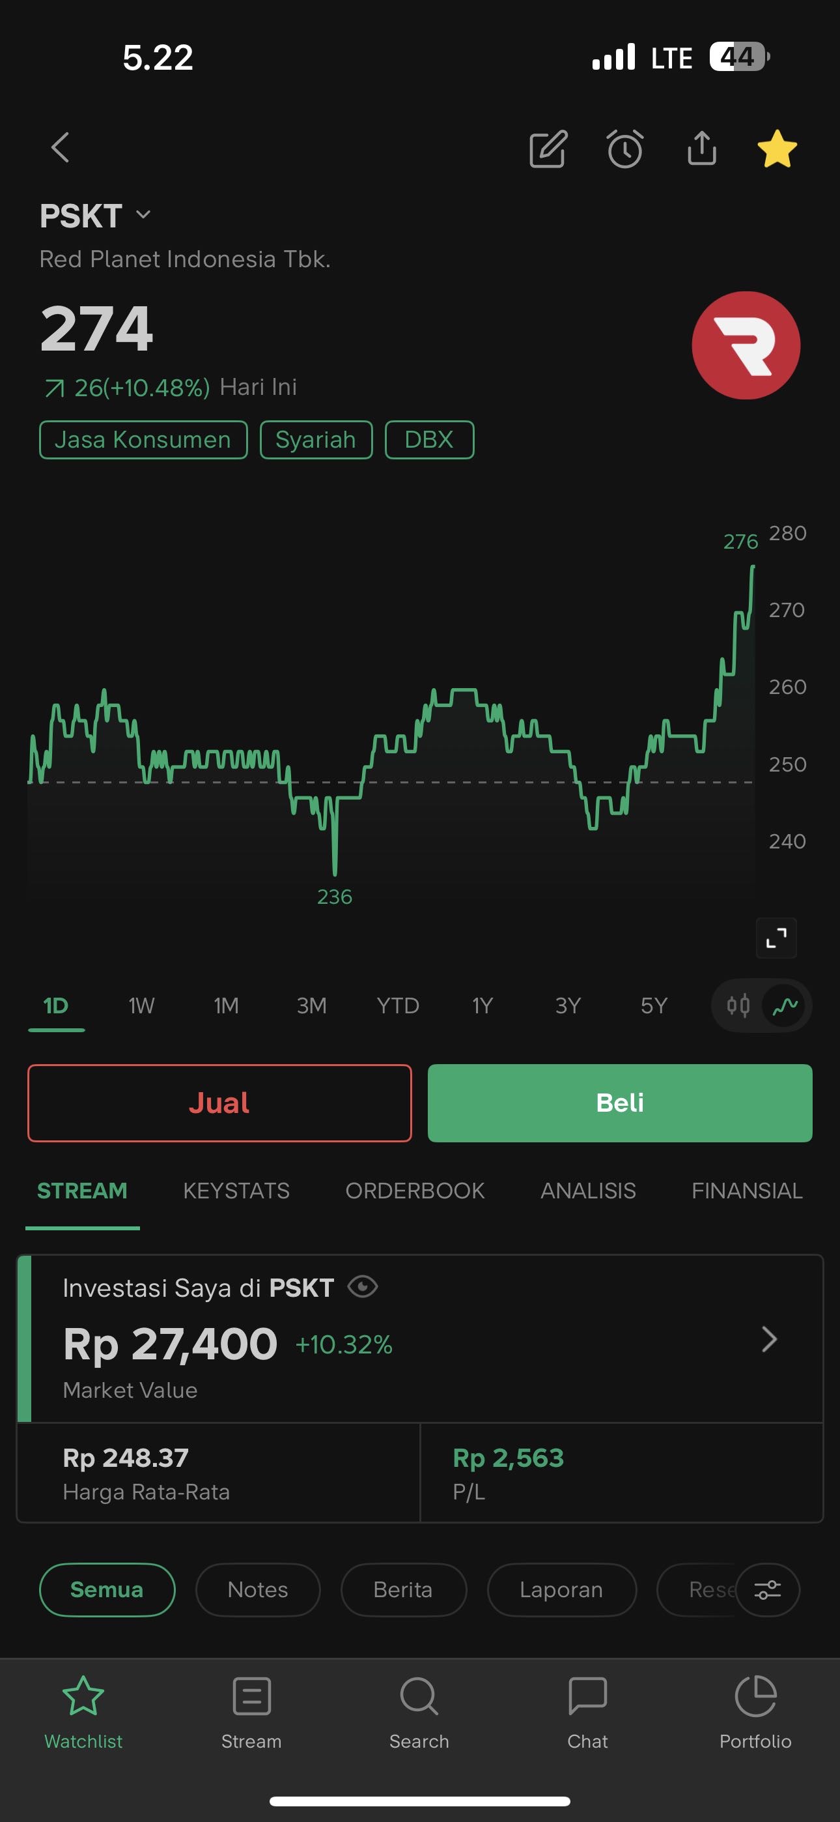Open Search from bottom navigation
840x1822 pixels.
click(x=419, y=1711)
